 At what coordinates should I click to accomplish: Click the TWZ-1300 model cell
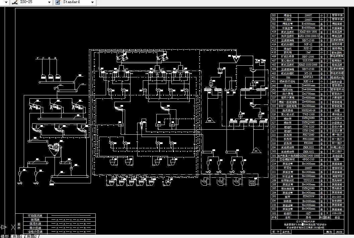(x=308, y=114)
